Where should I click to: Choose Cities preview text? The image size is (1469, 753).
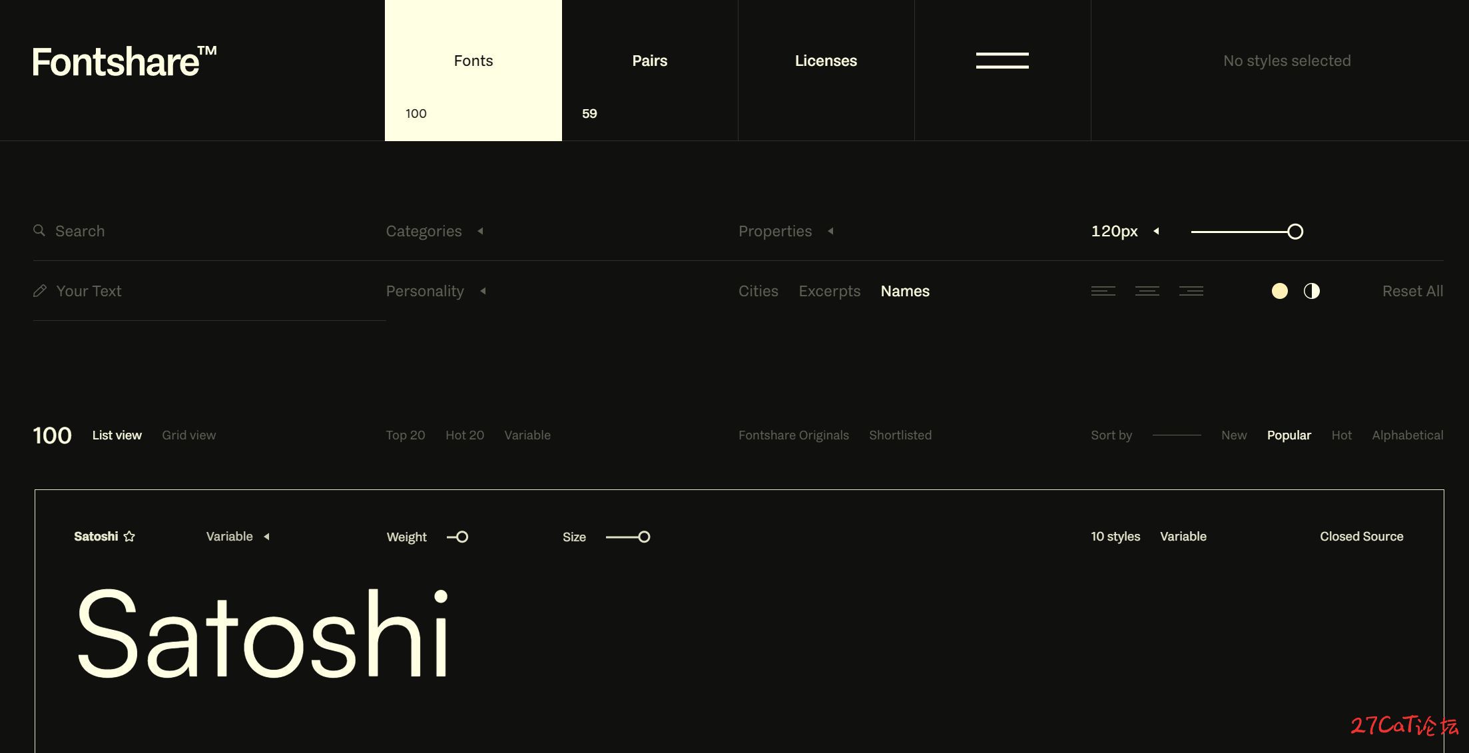(x=758, y=291)
